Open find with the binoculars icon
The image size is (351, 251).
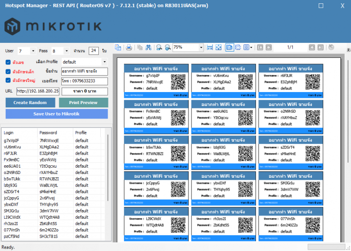[x=148, y=47]
